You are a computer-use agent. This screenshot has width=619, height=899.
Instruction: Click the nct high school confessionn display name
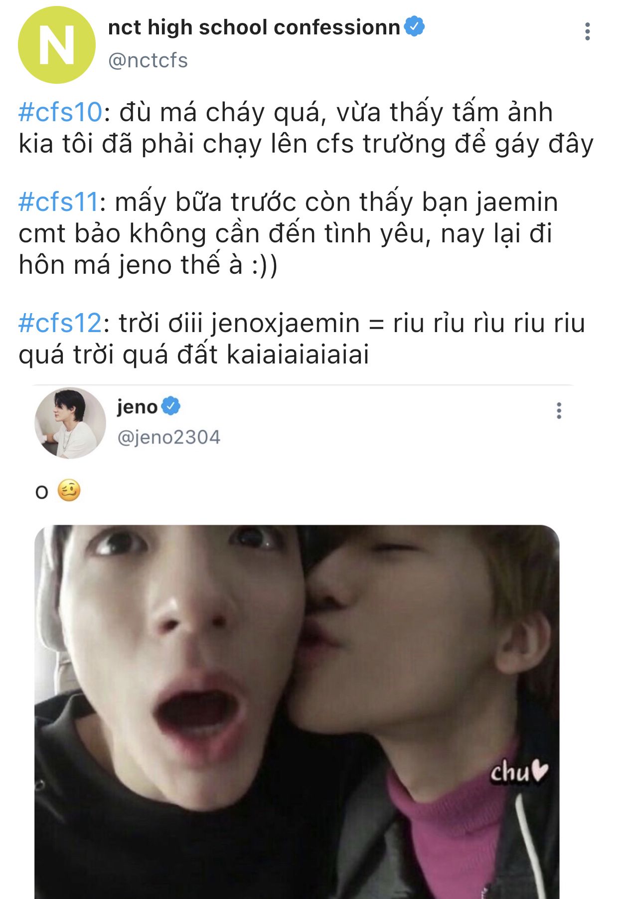(254, 27)
